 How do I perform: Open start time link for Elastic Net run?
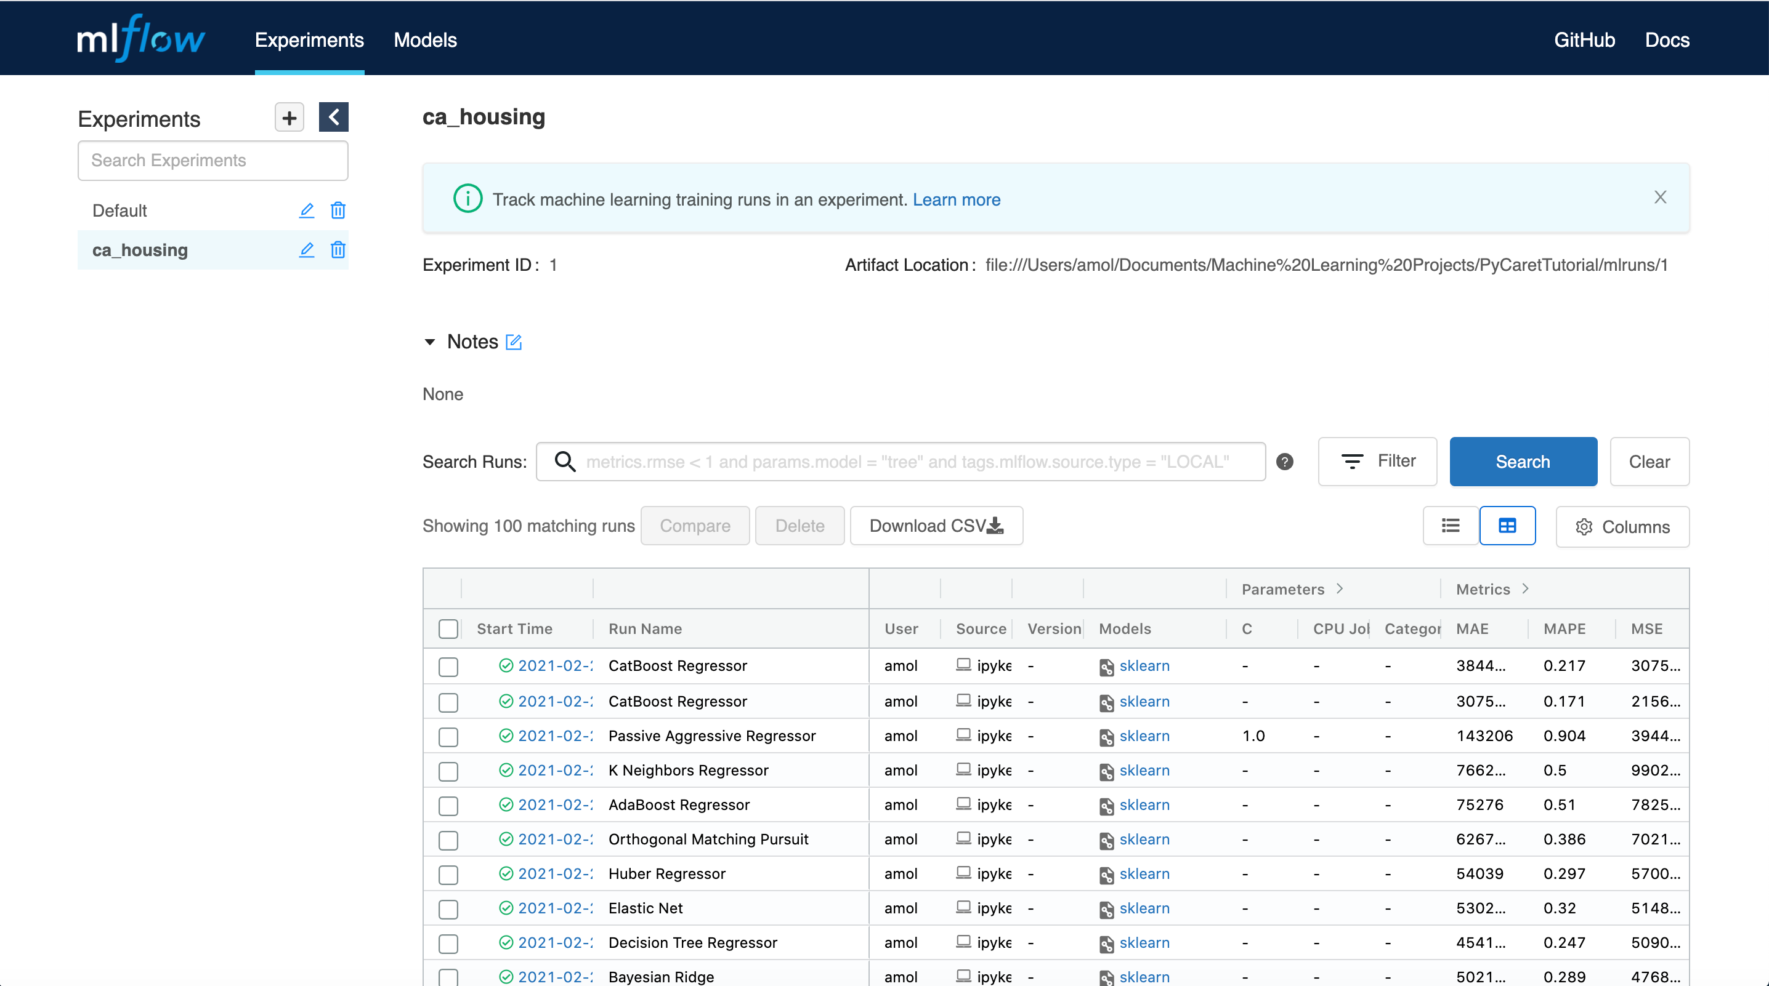pyautogui.click(x=555, y=908)
